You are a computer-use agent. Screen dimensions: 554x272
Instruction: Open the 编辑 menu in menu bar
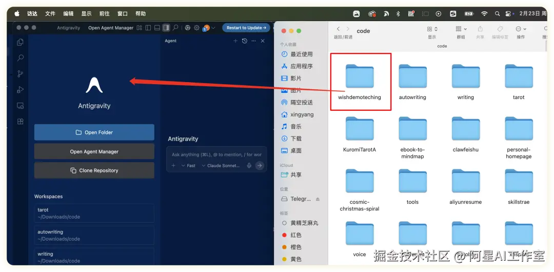(68, 13)
